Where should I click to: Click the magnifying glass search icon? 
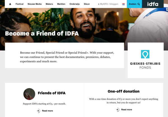139,4
